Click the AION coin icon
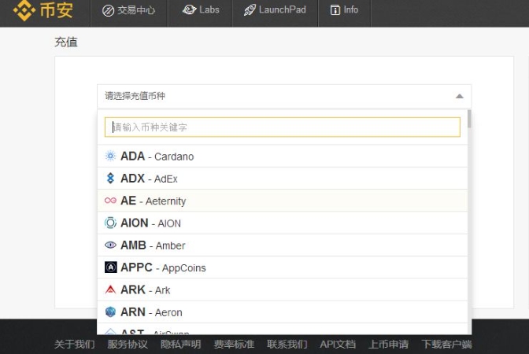This screenshot has height=354, width=529. tap(110, 223)
